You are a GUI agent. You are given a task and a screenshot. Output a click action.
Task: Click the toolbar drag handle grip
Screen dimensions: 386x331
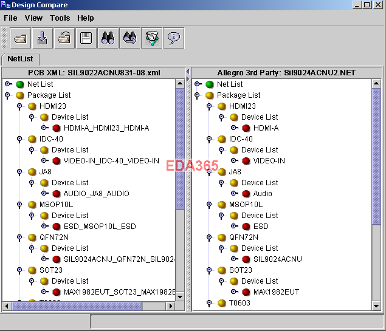click(x=4, y=38)
